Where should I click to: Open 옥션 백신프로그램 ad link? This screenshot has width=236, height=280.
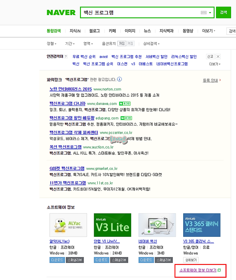(66, 147)
